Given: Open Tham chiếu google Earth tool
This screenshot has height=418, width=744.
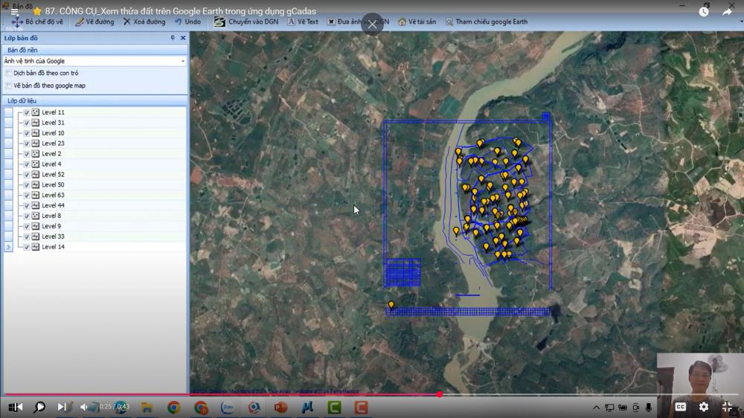Looking at the screenshot, I should coord(487,22).
